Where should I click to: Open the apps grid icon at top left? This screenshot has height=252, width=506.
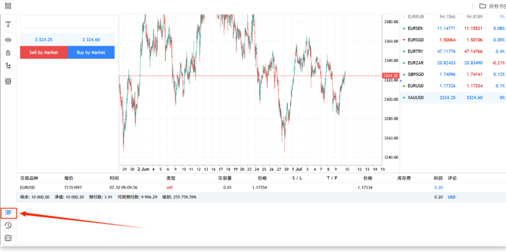click(8, 5)
